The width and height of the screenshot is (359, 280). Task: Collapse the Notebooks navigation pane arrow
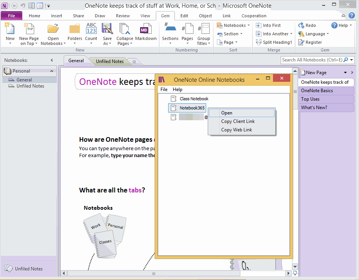click(52, 60)
